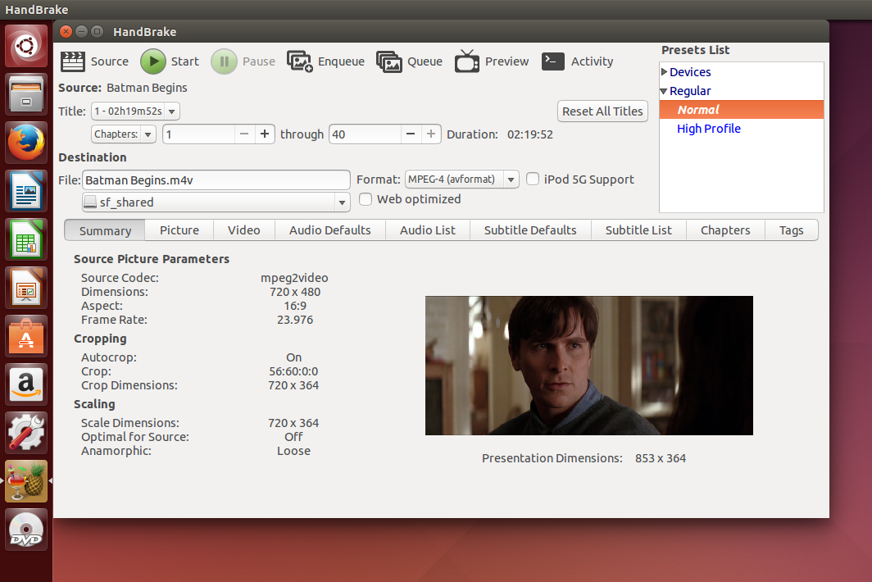Click the Reset All Titles button

point(603,111)
